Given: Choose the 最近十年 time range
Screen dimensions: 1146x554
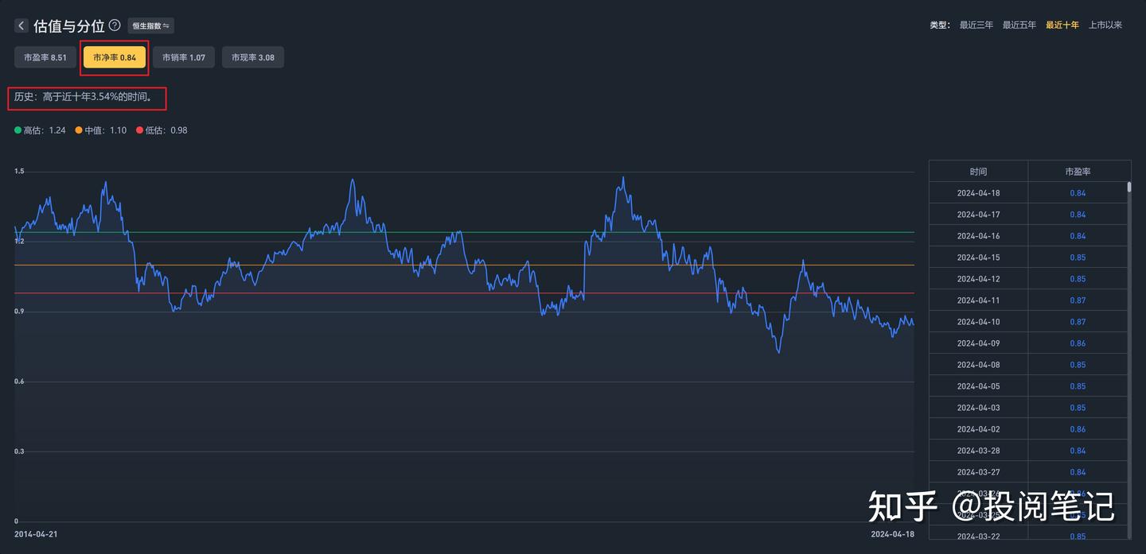Looking at the screenshot, I should click(x=1062, y=25).
